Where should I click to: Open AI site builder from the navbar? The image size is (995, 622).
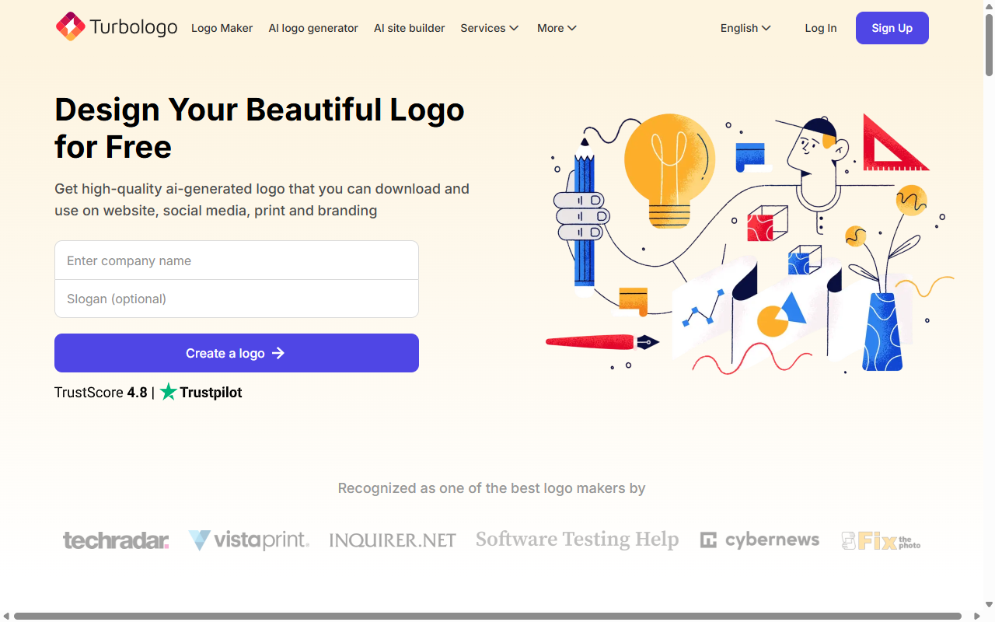point(409,28)
